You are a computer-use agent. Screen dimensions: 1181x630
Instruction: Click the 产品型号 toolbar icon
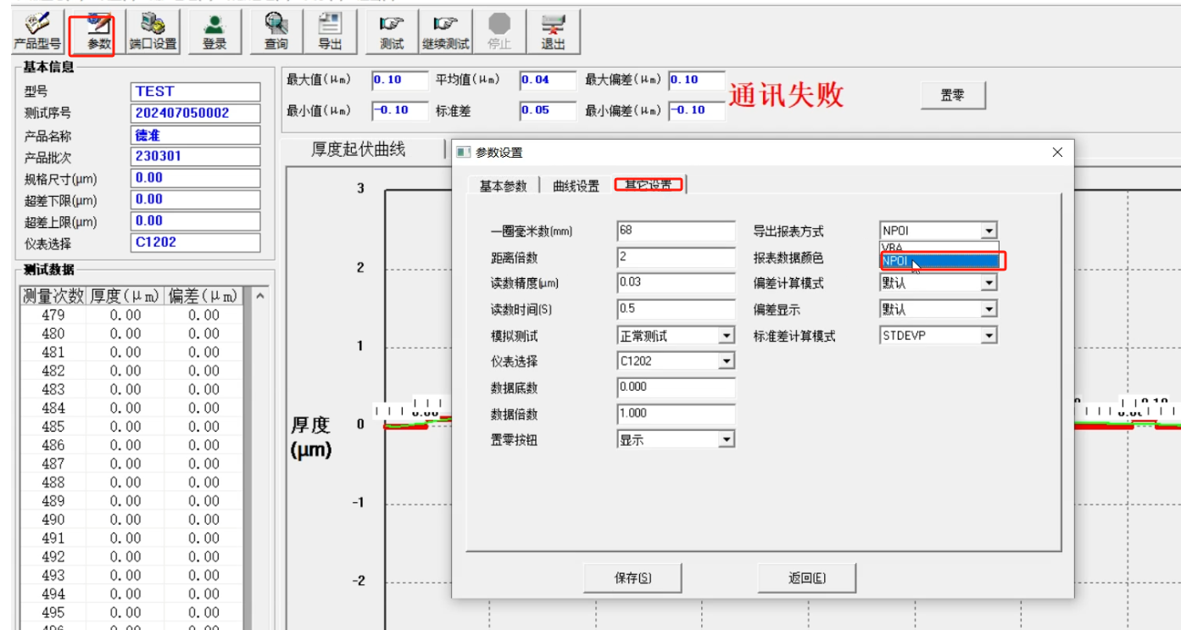(x=36, y=32)
